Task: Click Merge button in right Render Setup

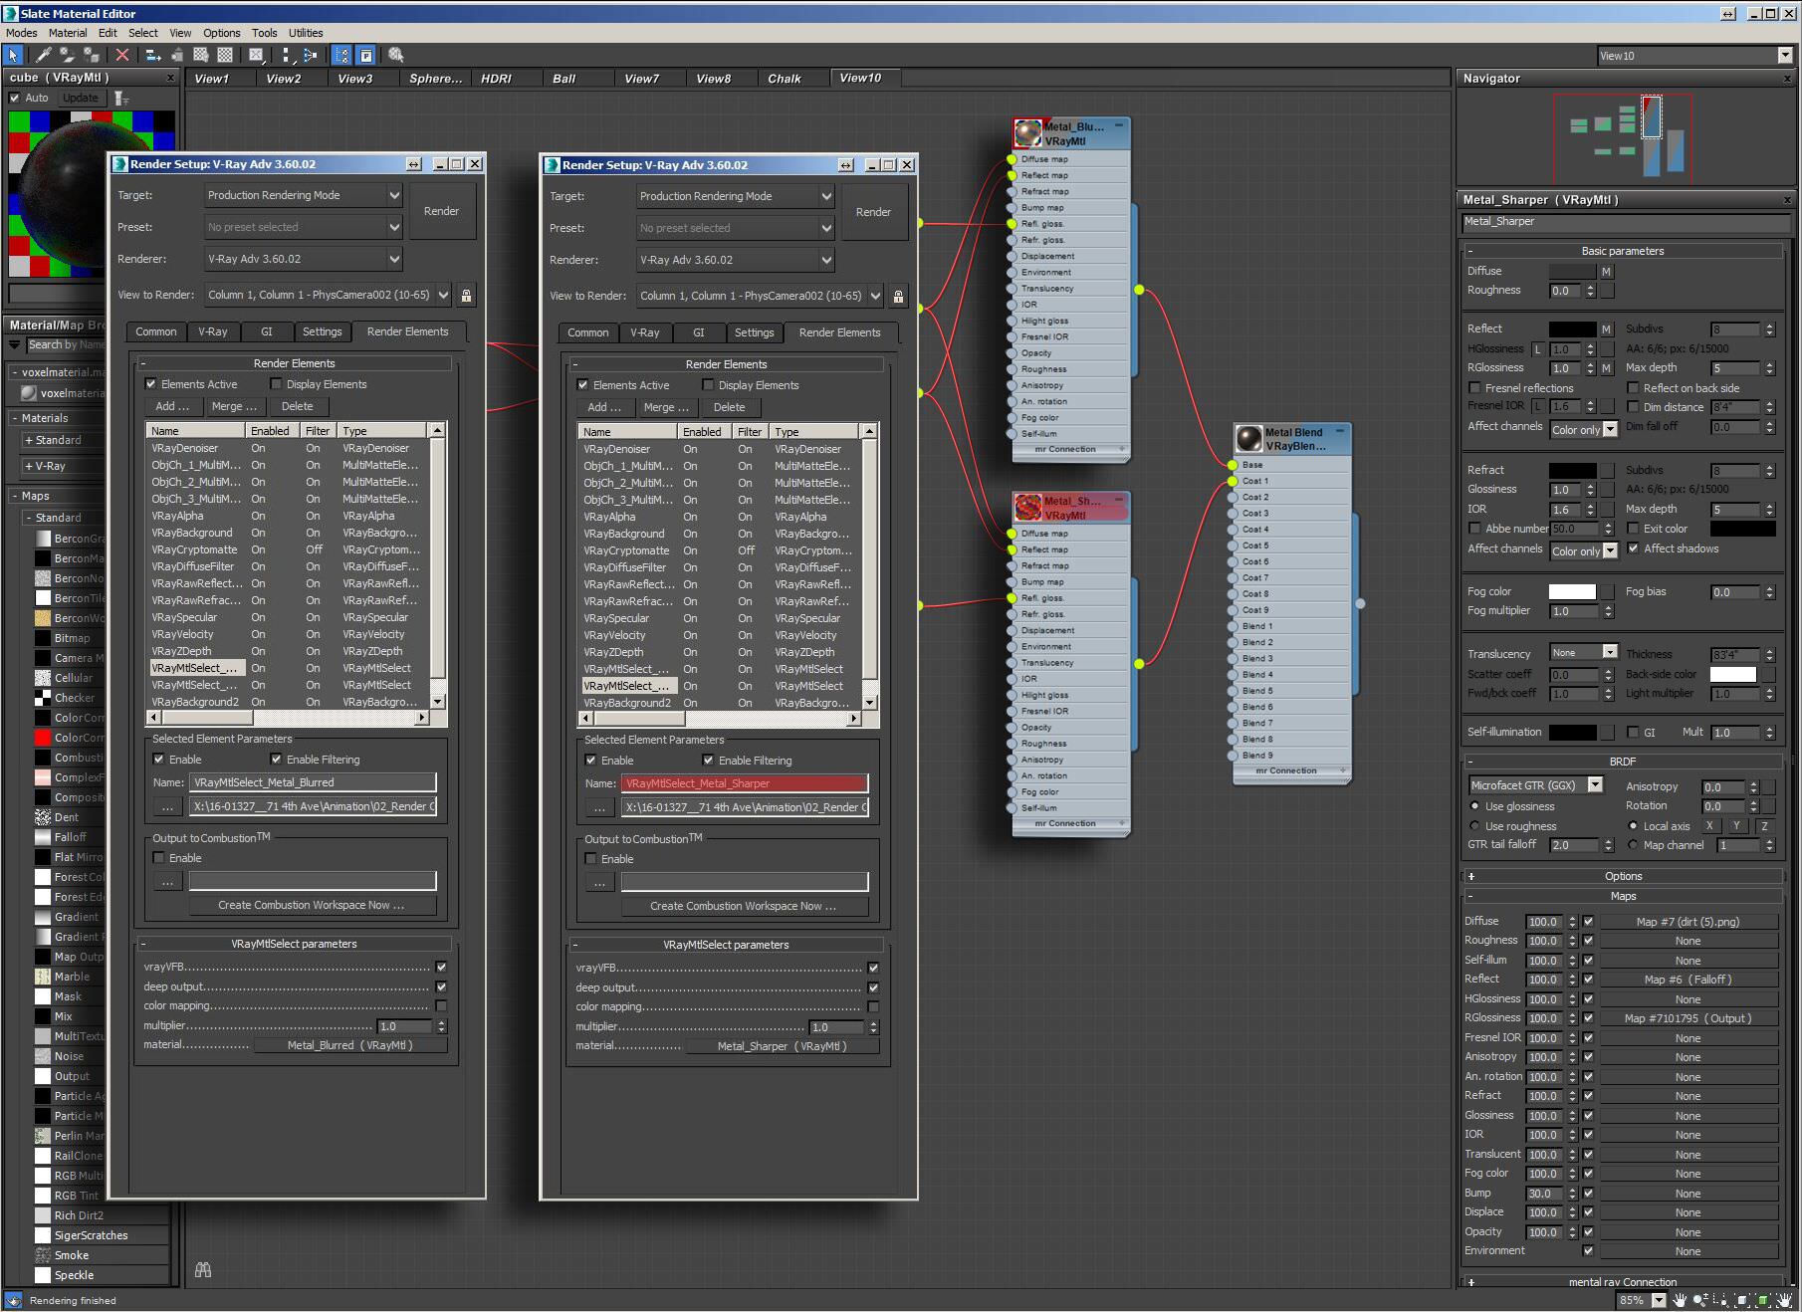Action: pos(666,407)
